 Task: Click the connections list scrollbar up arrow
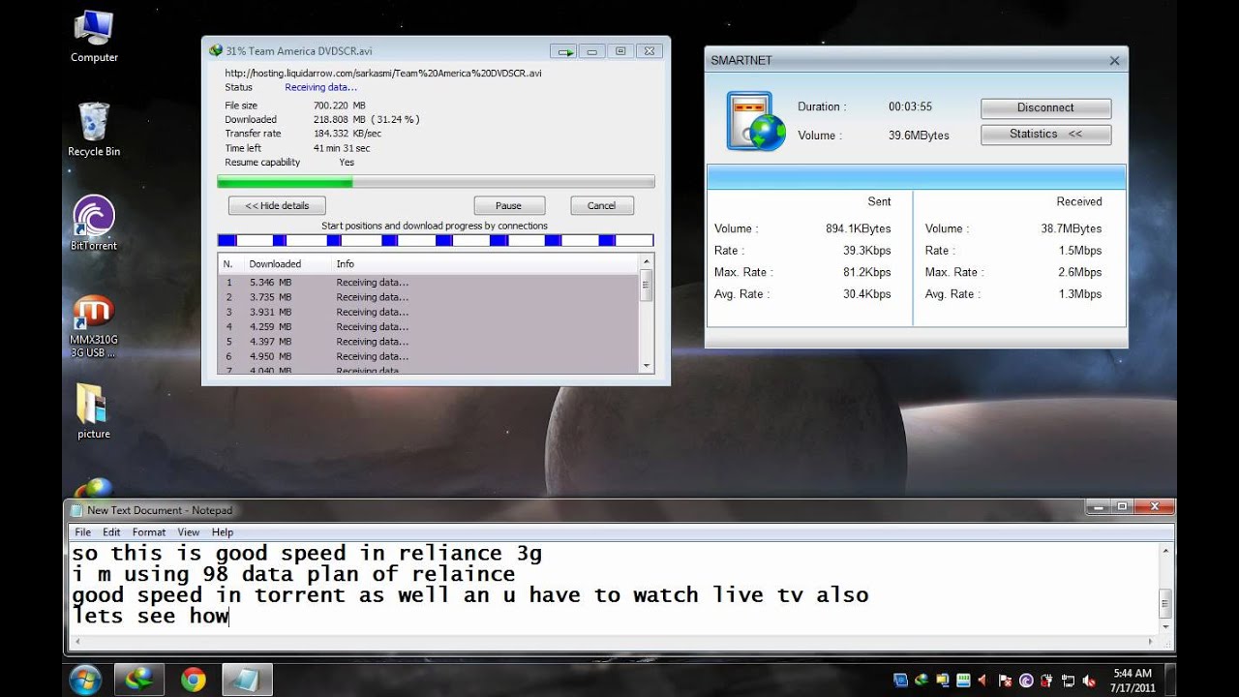(647, 261)
